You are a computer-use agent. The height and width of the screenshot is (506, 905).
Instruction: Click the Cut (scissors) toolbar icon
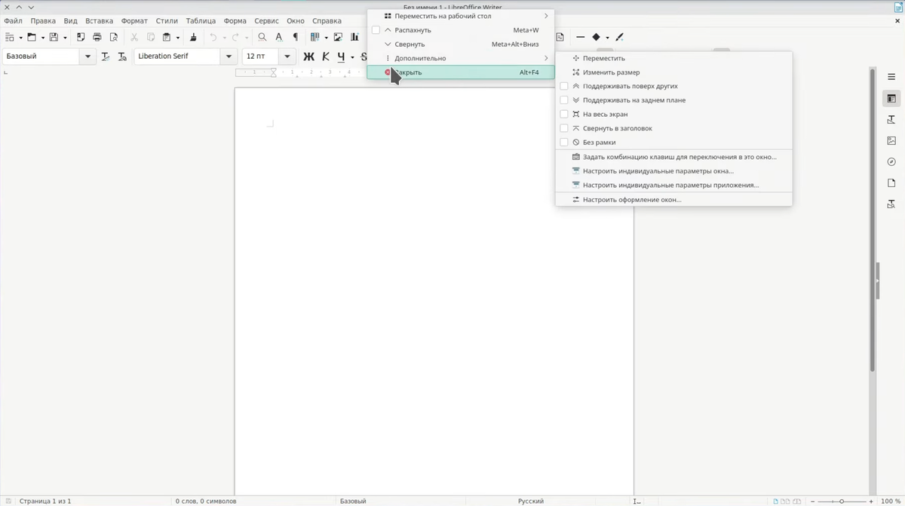pos(134,37)
